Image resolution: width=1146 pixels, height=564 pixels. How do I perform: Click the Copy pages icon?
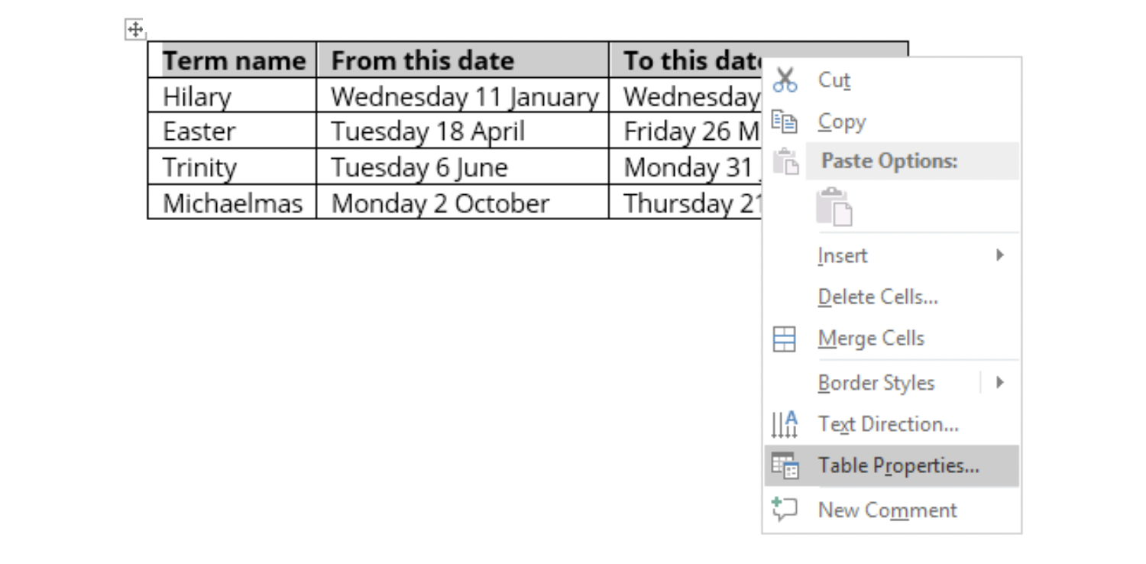tap(785, 122)
